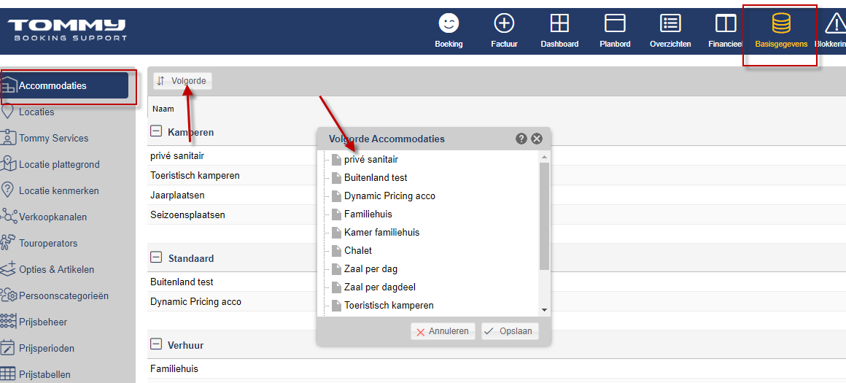Click the Opties & Artikelen sidebar icon

(x=8, y=270)
